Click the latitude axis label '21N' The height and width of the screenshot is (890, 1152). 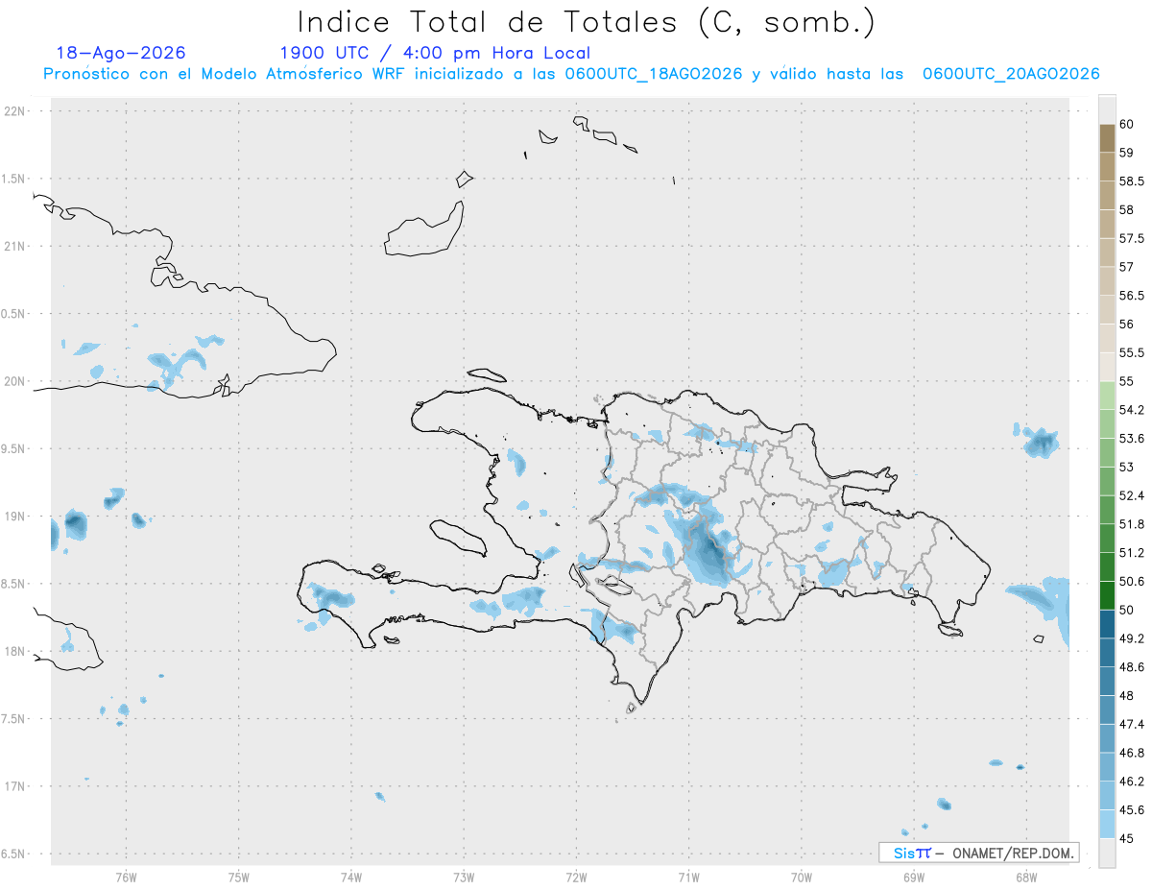(x=15, y=247)
